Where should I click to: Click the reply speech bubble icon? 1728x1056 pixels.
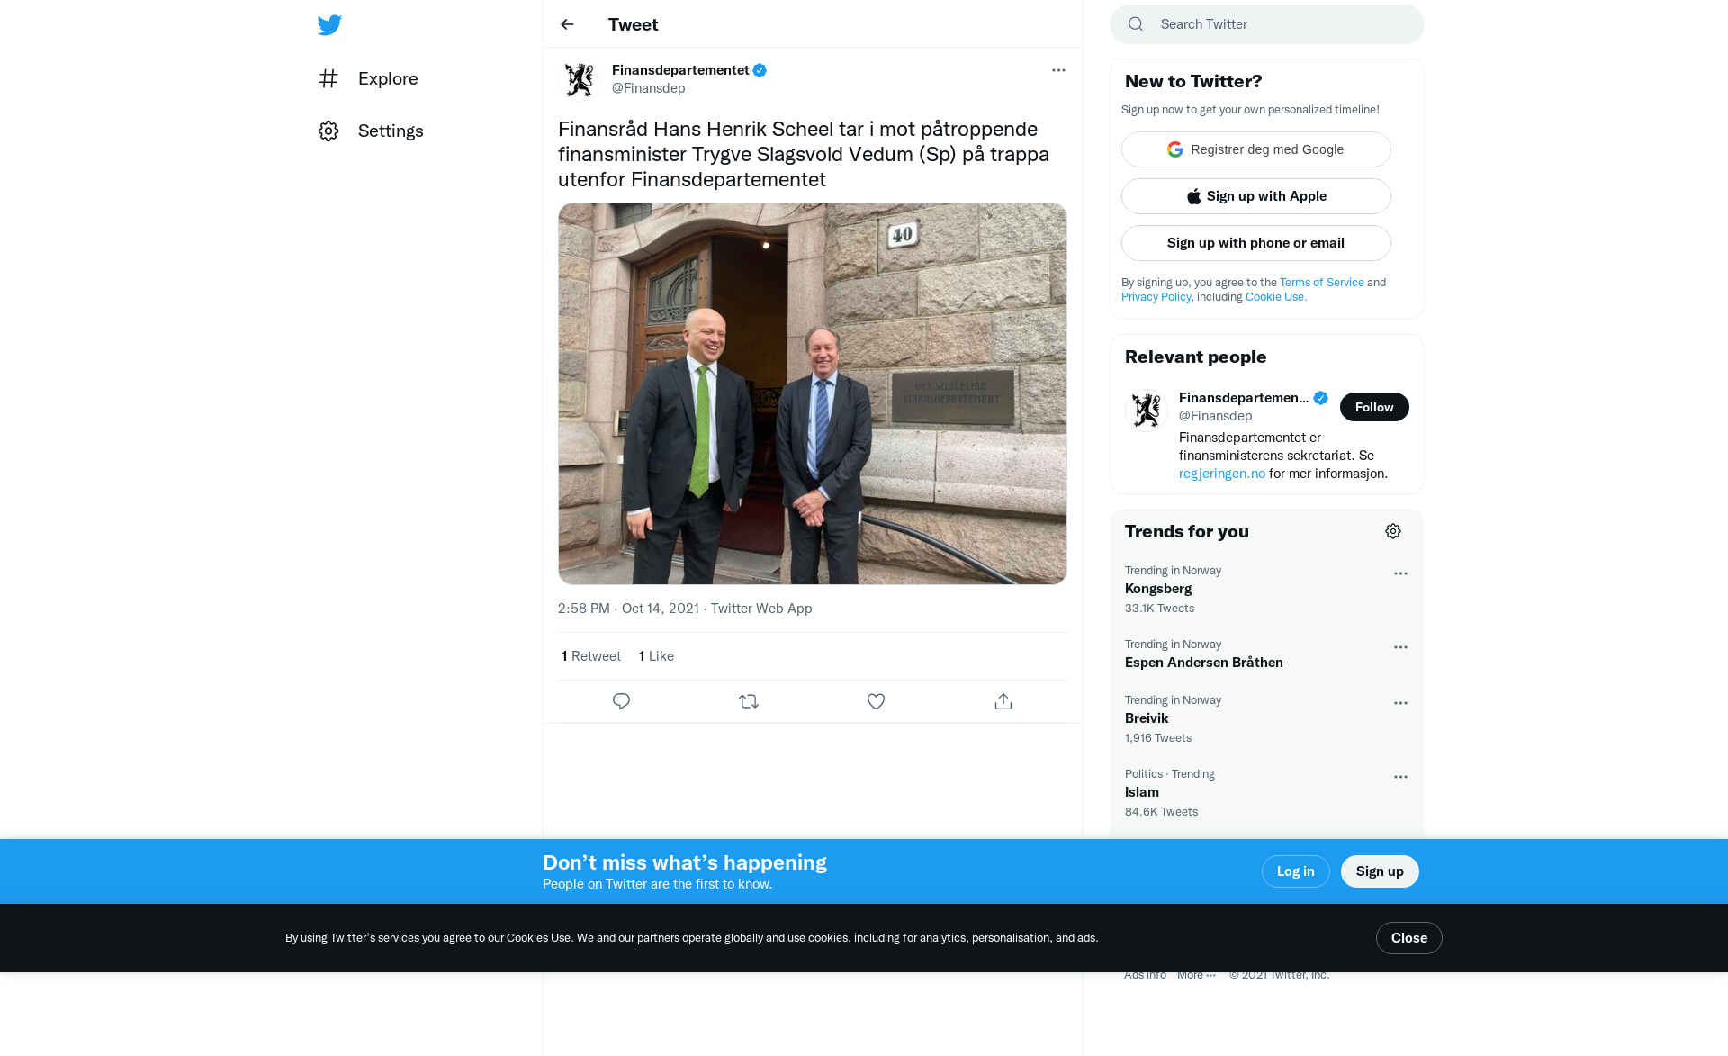pos(621,701)
